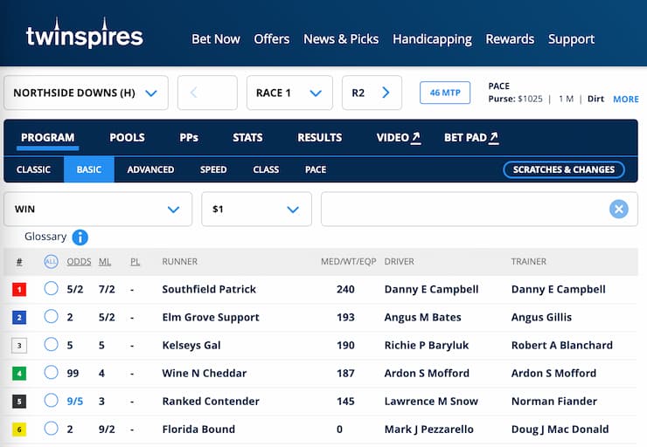Open Race 1 selector dropdown
This screenshot has height=447, width=647.
pyautogui.click(x=289, y=93)
